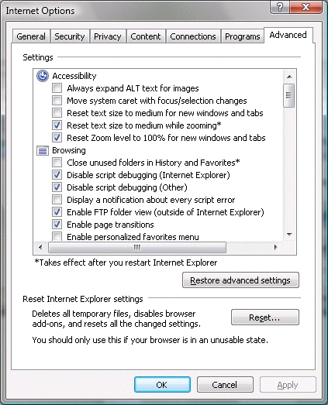Select the Advanced tab
This screenshot has width=328, height=405.
tap(288, 35)
